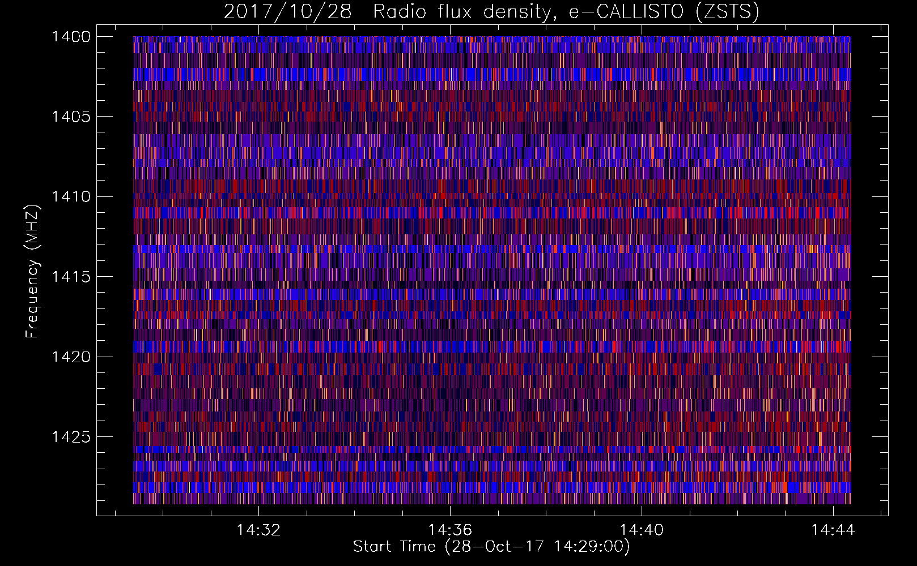
Task: Click the 'Frequency (MHZ)' axis title
Action: pyautogui.click(x=33, y=272)
